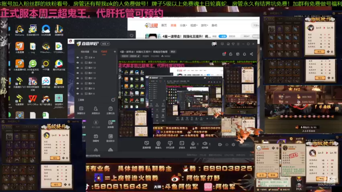Hide the 图片 10 layer with its eye icon

78,78
